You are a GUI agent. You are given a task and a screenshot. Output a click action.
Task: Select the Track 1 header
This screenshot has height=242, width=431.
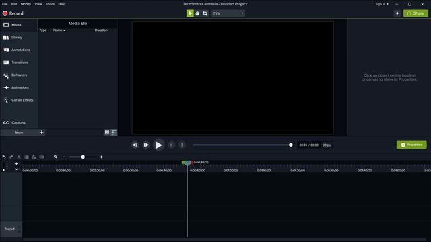click(x=11, y=229)
